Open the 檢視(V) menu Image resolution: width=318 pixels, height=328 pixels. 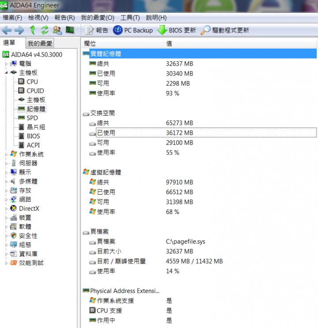tap(38, 18)
